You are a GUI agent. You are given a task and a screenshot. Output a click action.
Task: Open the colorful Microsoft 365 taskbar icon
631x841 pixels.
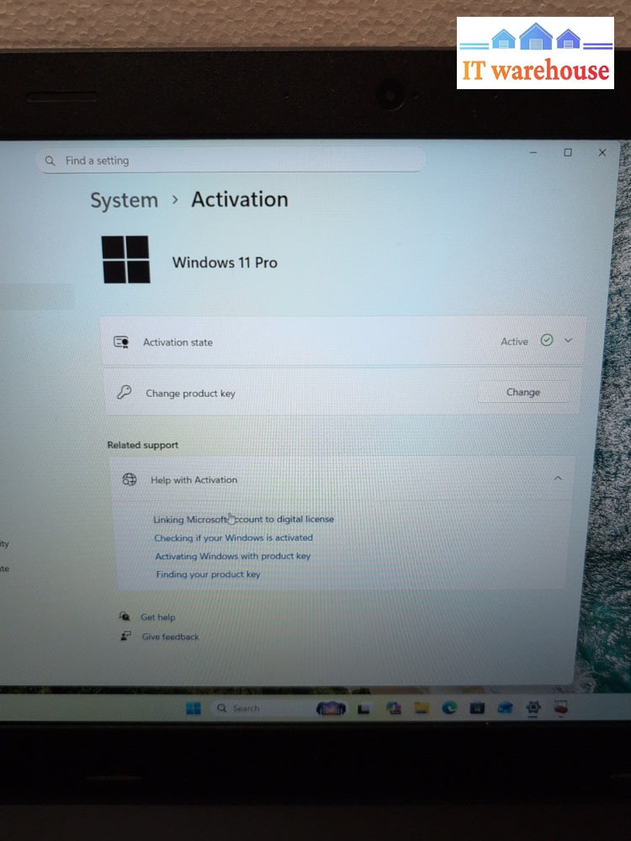(x=395, y=708)
